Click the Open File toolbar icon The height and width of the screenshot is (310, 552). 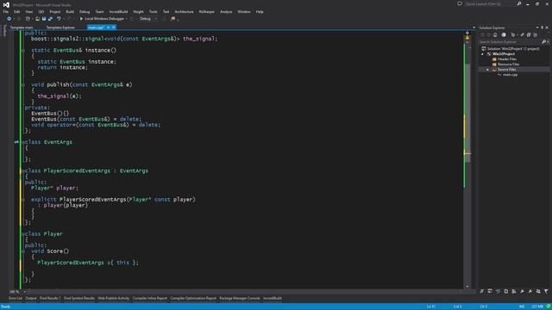(x=37, y=19)
